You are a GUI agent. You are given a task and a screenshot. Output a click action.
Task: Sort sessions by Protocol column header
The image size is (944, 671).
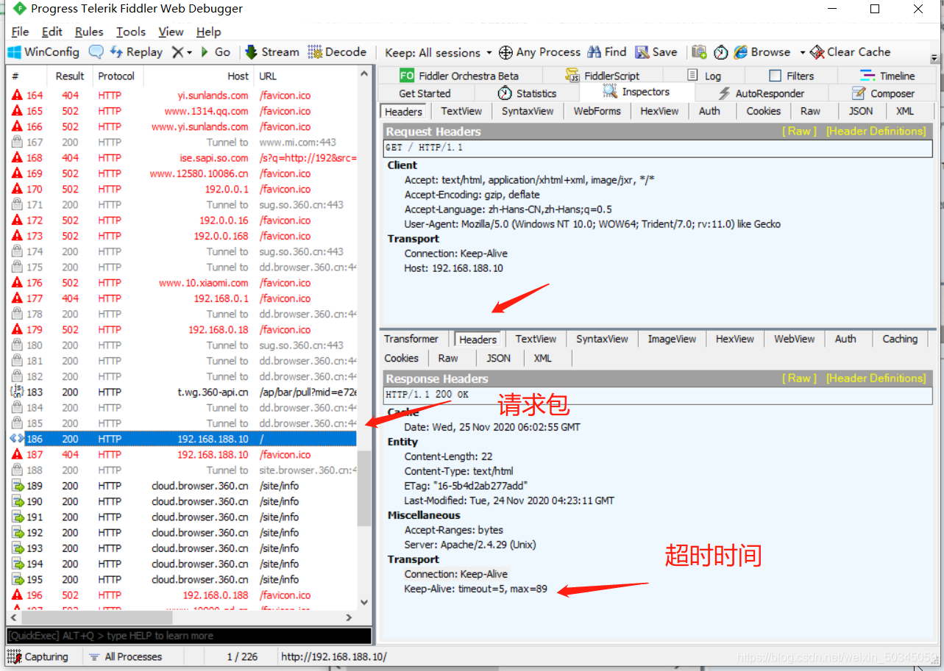coord(117,76)
